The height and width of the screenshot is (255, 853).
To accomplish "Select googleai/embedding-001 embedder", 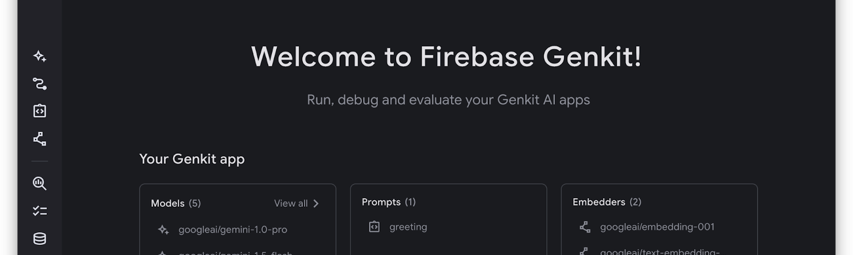I will (x=657, y=227).
